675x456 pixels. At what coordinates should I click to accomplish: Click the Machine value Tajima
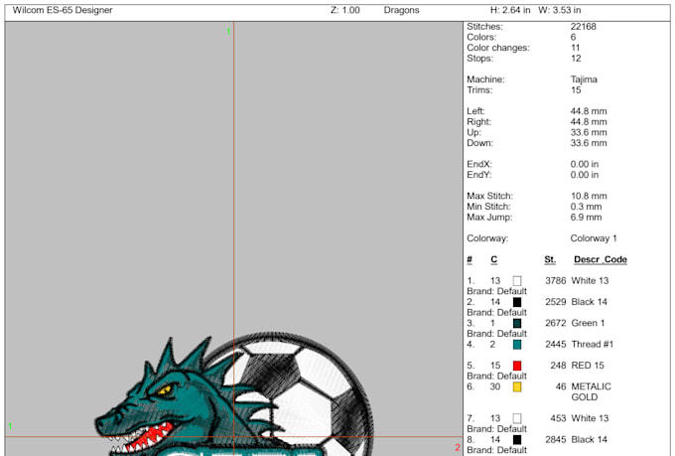(x=584, y=79)
